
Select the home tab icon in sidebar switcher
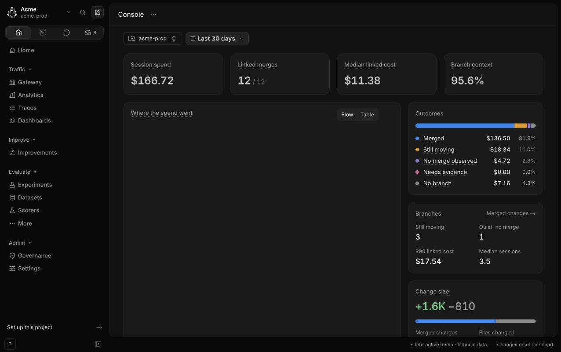(18, 33)
